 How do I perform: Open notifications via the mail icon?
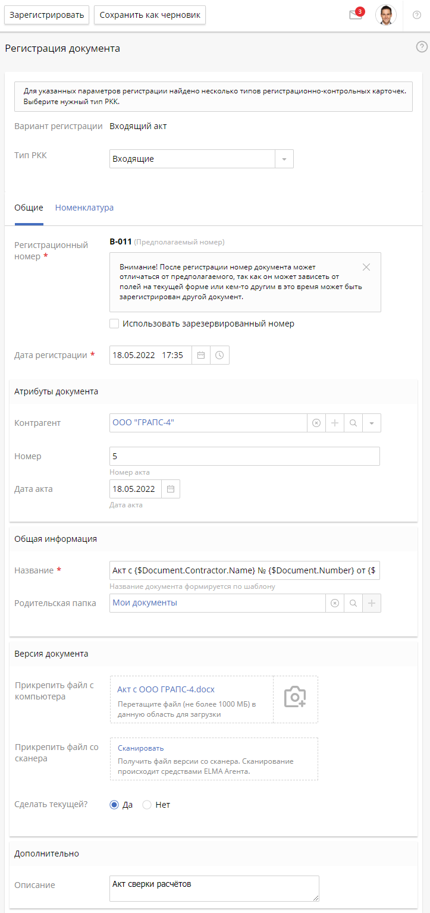pyautogui.click(x=354, y=15)
